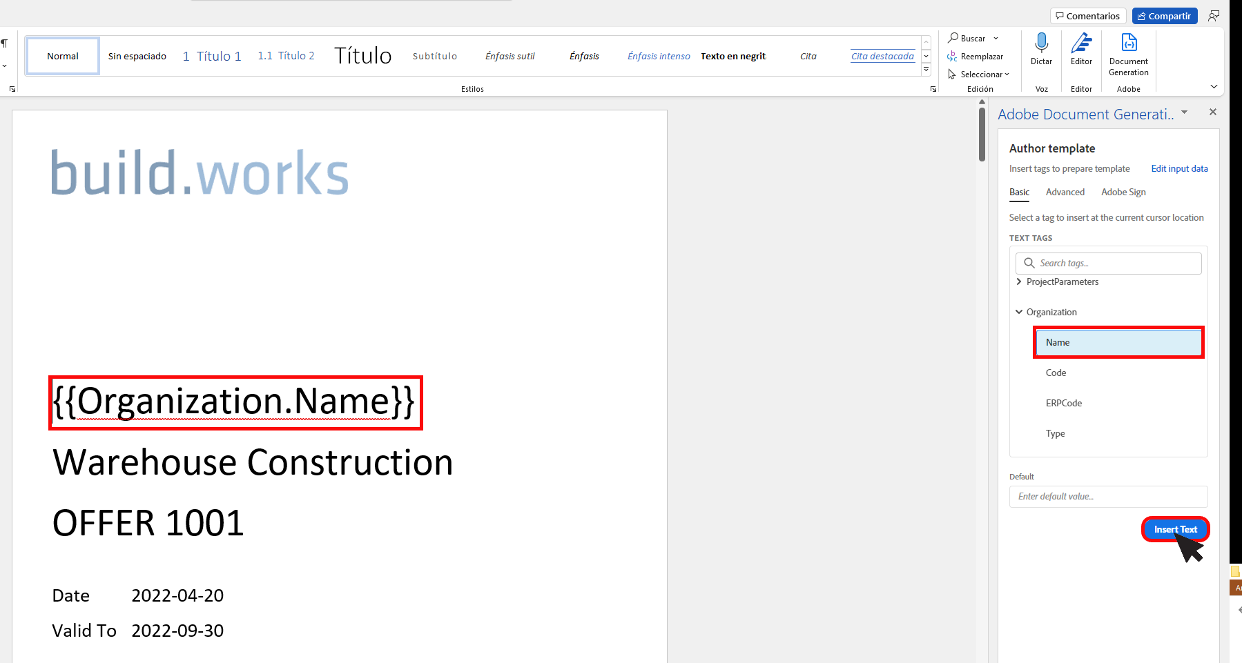1242x663 pixels.
Task: Click the Enter default value field
Action: (1109, 497)
